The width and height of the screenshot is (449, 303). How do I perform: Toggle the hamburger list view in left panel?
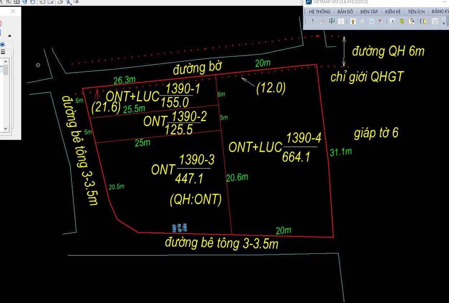[x=3, y=51]
